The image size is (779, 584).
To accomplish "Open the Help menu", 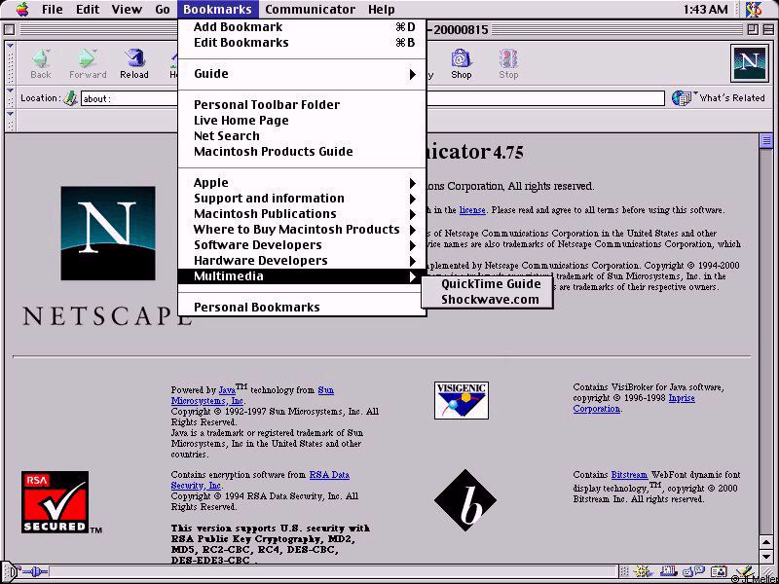I will pyautogui.click(x=382, y=9).
